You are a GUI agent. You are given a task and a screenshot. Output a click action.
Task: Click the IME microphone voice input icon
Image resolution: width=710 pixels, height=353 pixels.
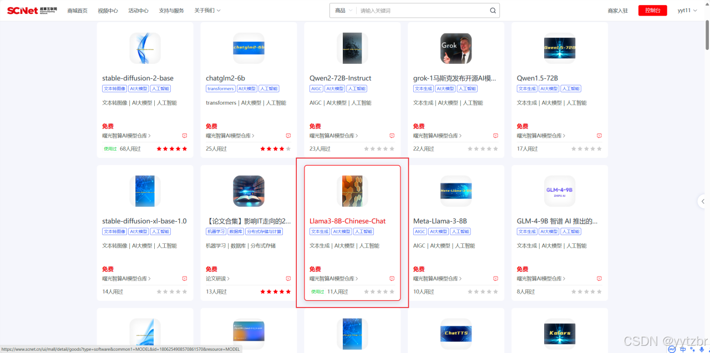pyautogui.click(x=701, y=349)
